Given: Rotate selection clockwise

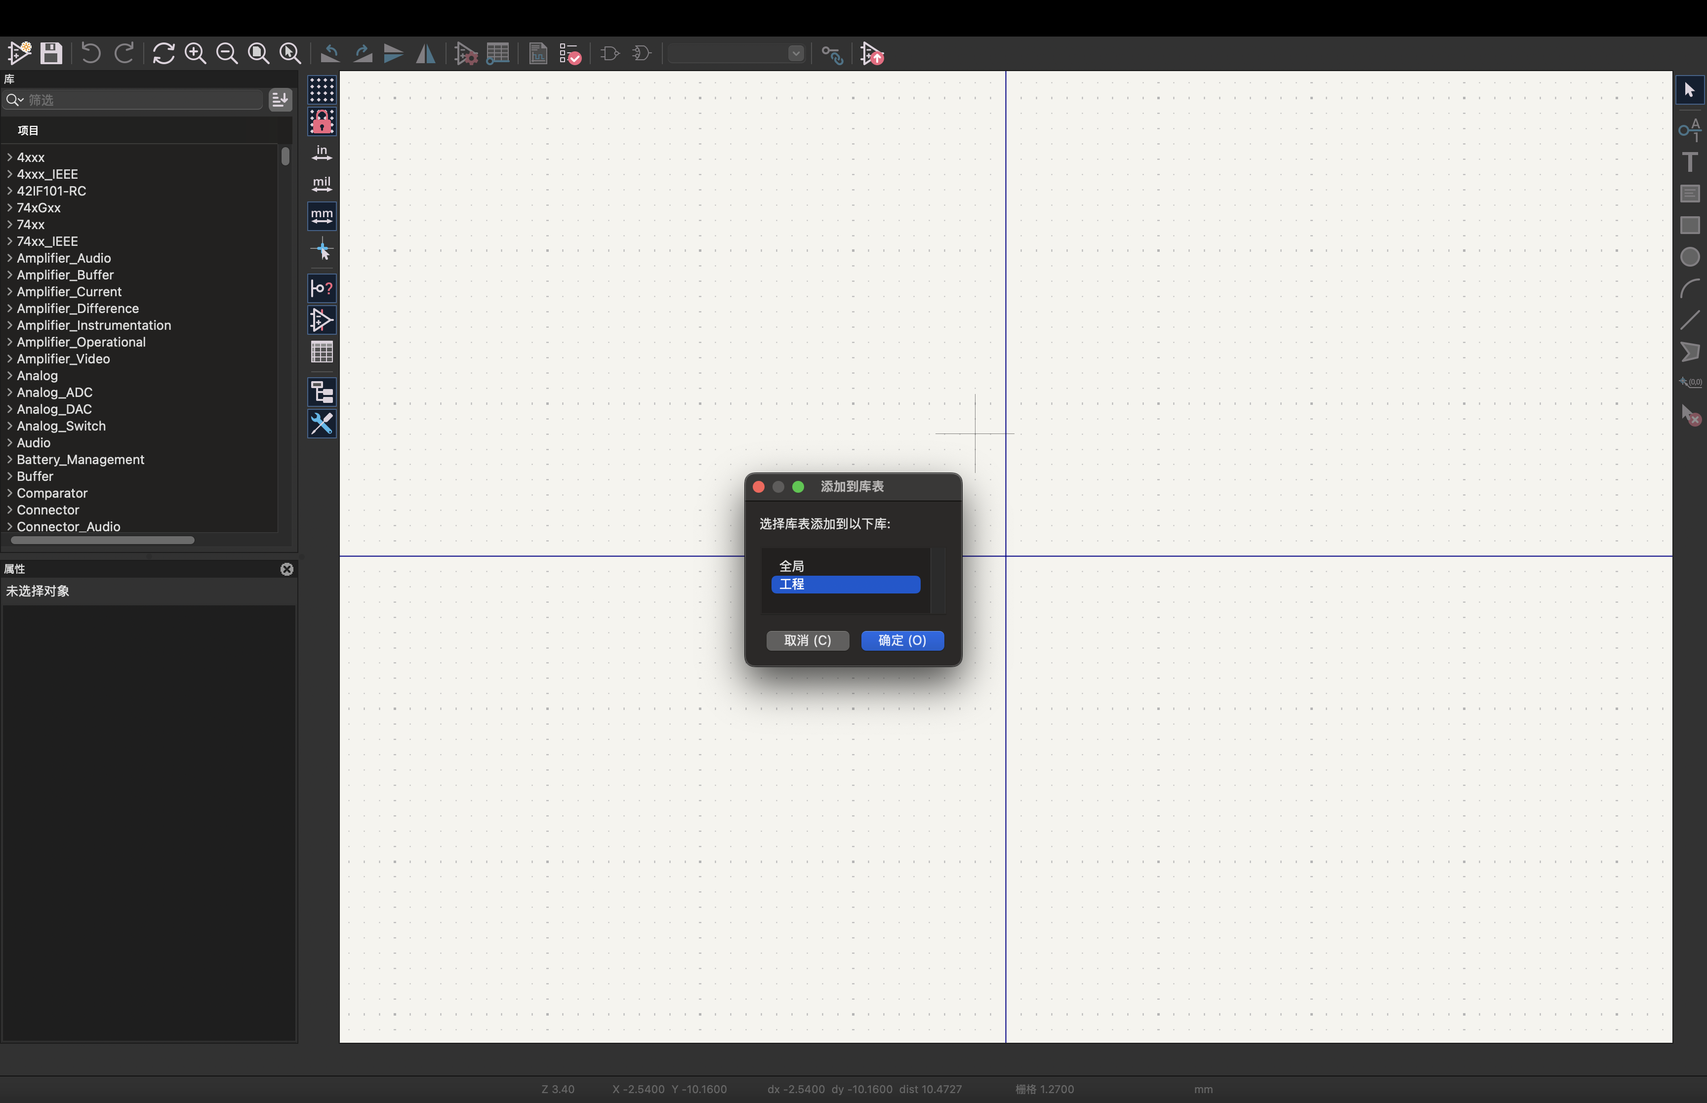Looking at the screenshot, I should 363,53.
